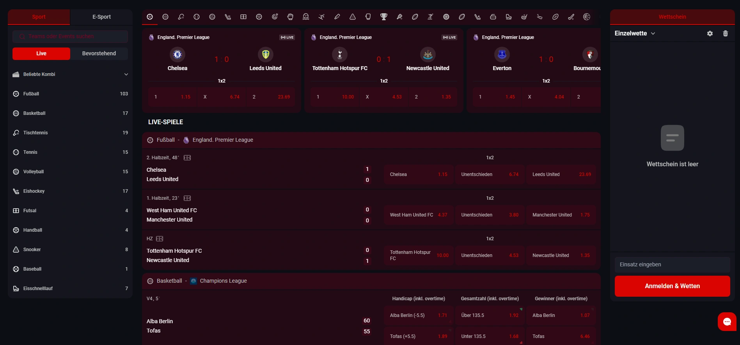Choose Eisschnelllauf in sidebar list
The width and height of the screenshot is (740, 345).
click(x=70, y=289)
